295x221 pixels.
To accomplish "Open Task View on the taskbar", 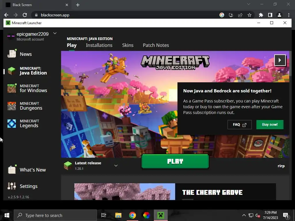I will click(104, 215).
